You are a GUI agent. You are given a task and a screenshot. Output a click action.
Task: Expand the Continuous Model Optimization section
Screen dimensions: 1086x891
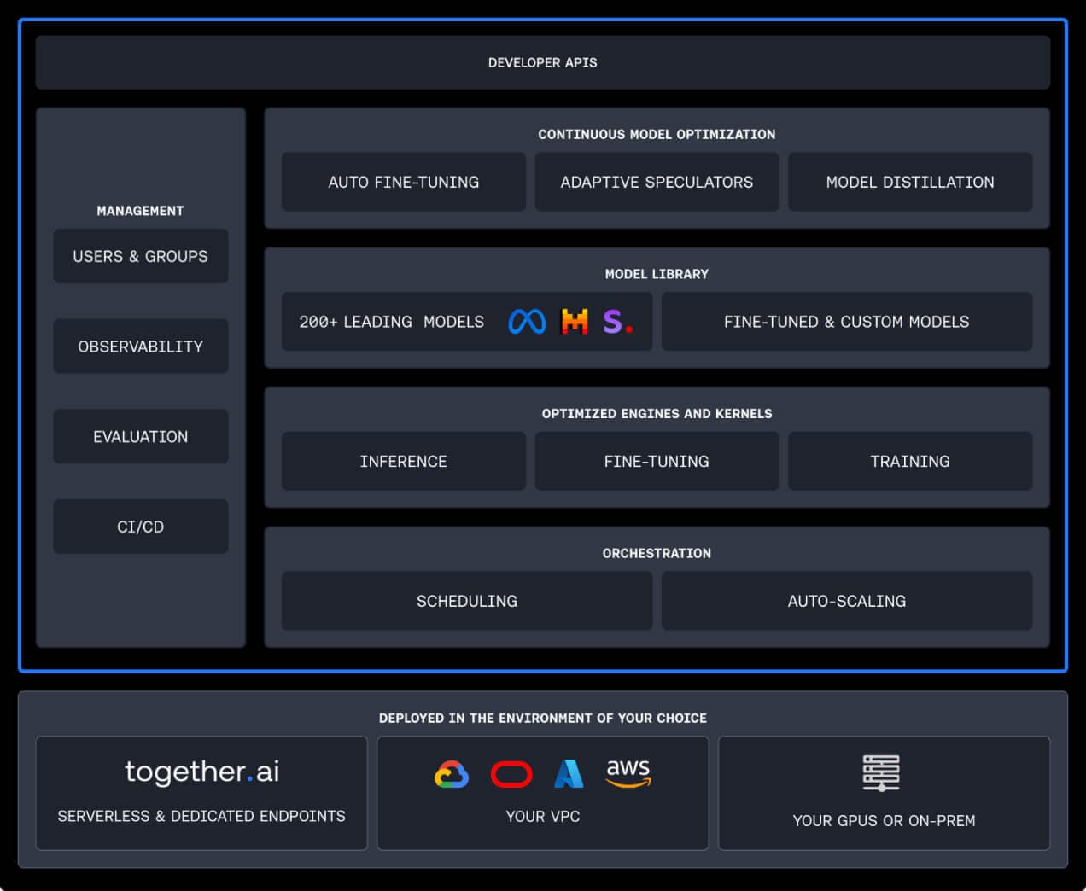tap(657, 134)
